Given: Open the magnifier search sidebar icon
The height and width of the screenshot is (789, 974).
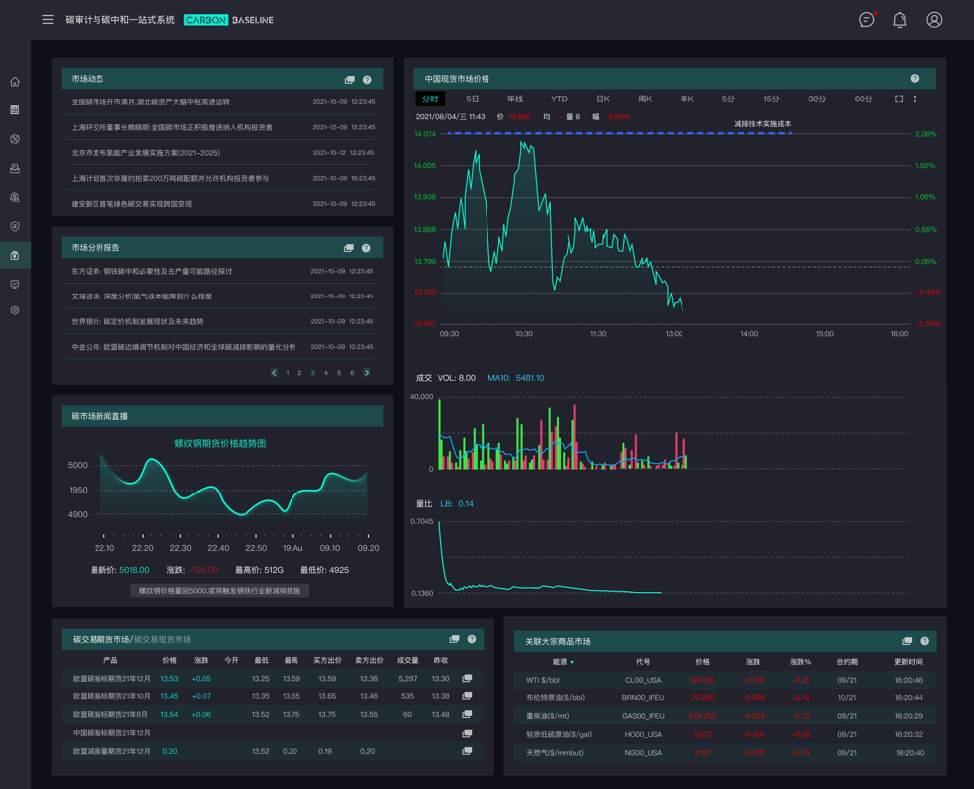Looking at the screenshot, I should click(15, 198).
